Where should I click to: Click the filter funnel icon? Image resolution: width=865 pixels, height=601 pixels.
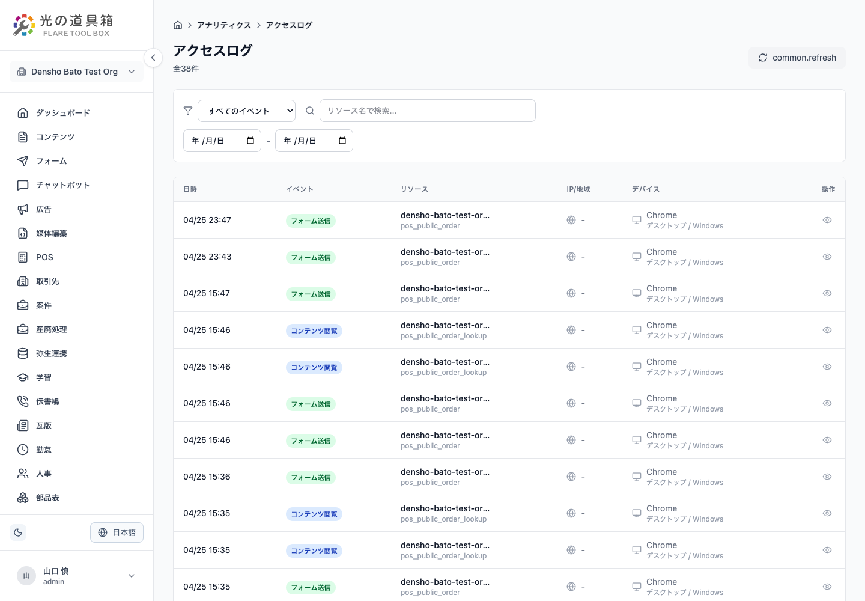(188, 111)
